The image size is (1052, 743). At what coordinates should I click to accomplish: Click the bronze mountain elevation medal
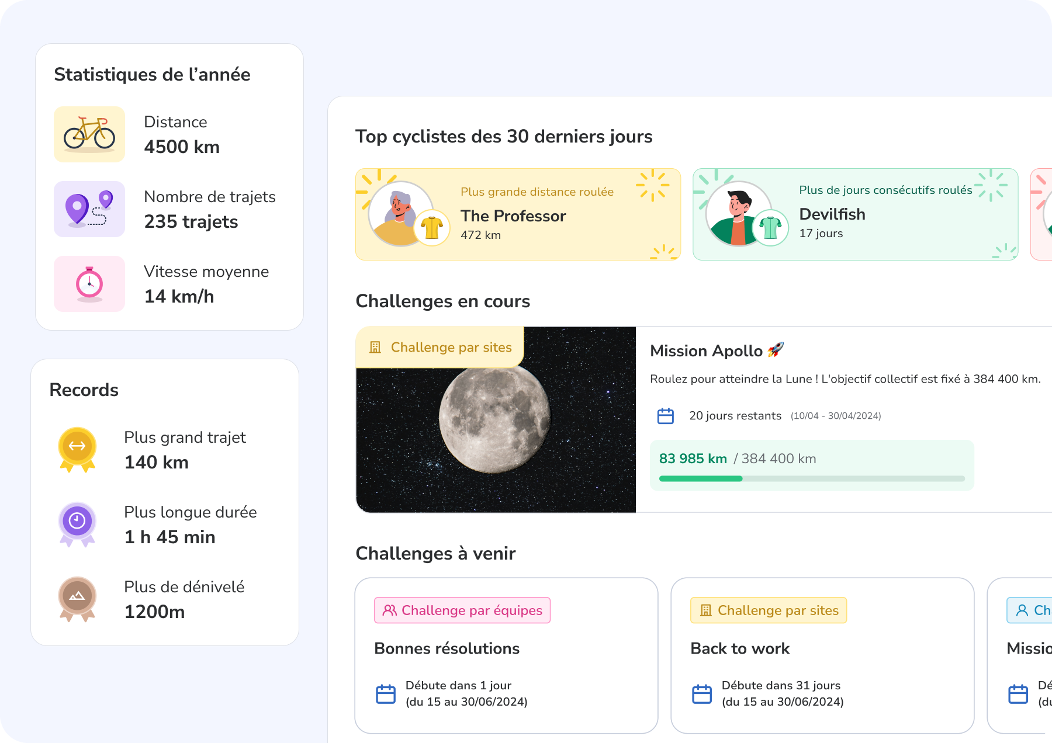[77, 599]
